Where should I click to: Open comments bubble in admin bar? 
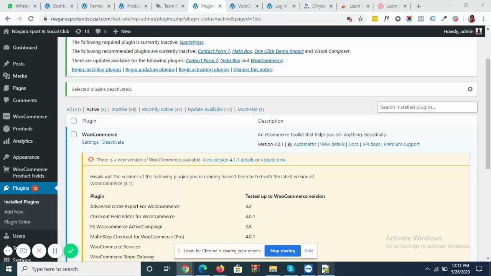(x=101, y=31)
